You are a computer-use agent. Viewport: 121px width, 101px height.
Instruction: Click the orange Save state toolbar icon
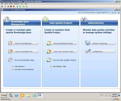tap(14, 6)
